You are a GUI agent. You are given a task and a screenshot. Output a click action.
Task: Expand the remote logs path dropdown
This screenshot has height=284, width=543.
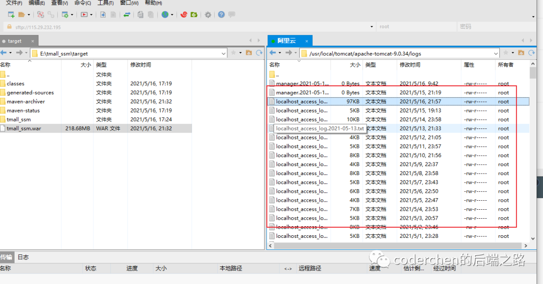pyautogui.click(x=496, y=54)
